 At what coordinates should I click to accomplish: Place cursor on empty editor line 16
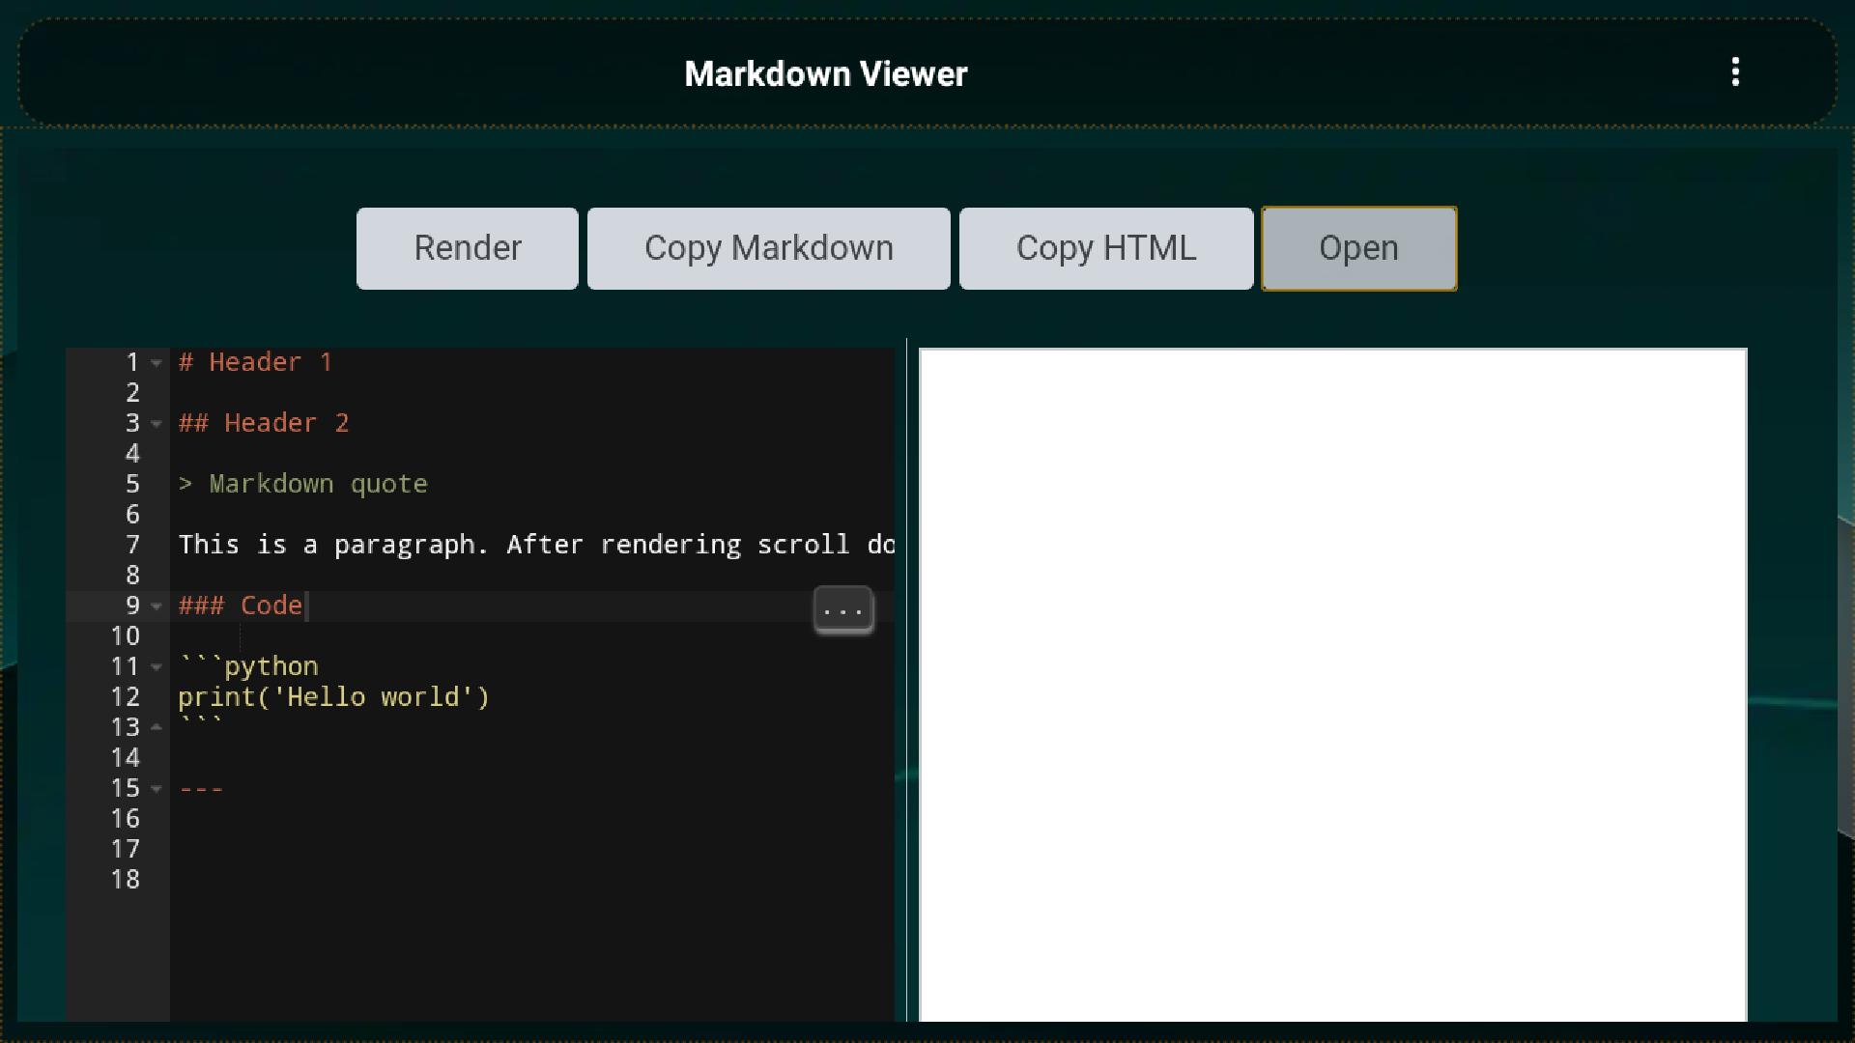point(532,819)
